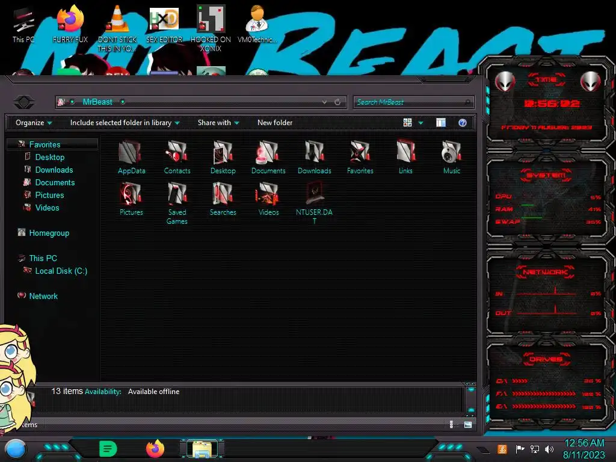Select Pictures in the navigation pane
The width and height of the screenshot is (616, 462).
click(49, 195)
